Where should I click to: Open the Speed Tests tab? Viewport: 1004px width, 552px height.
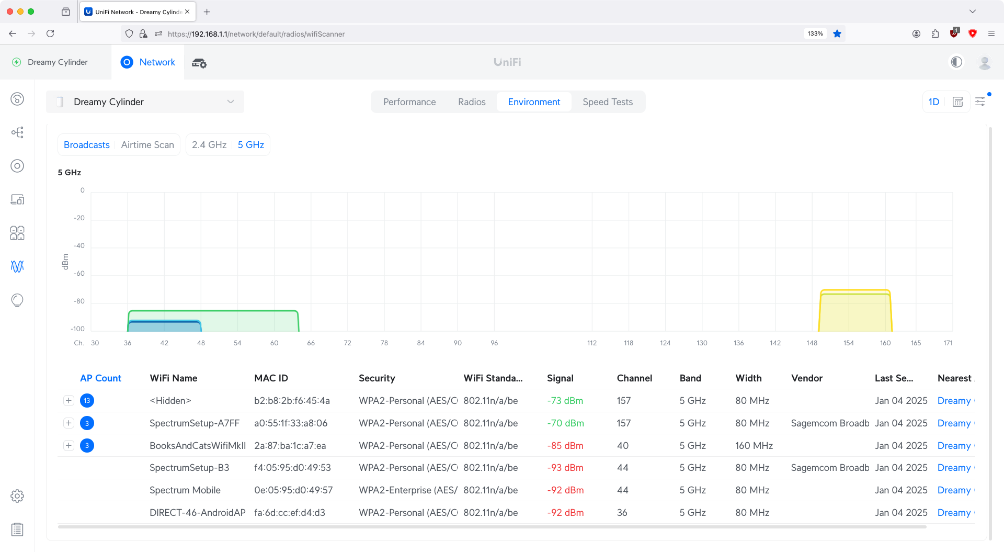coord(608,102)
